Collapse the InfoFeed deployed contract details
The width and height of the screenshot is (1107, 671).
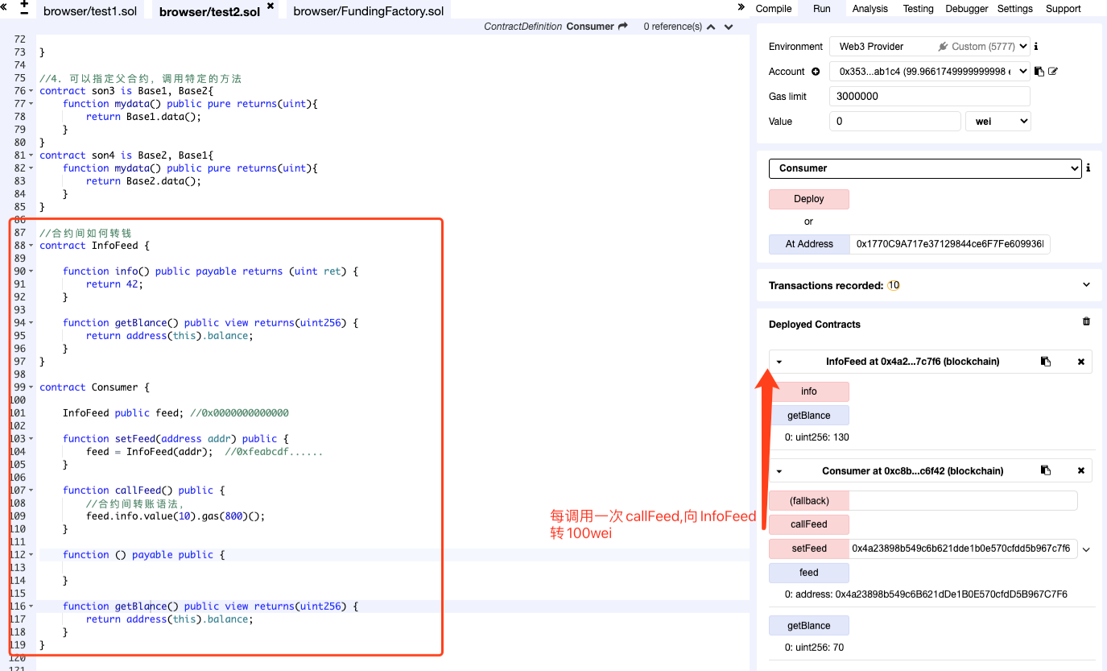(x=778, y=362)
